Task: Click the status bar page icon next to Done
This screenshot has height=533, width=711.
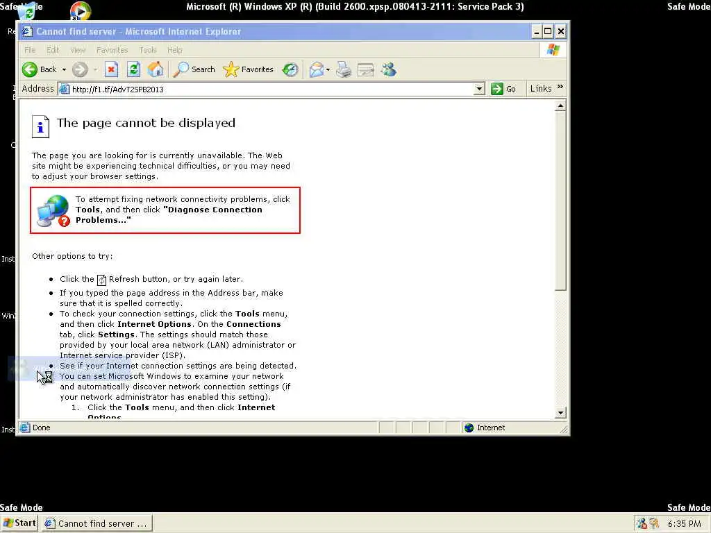Action: click(x=25, y=428)
